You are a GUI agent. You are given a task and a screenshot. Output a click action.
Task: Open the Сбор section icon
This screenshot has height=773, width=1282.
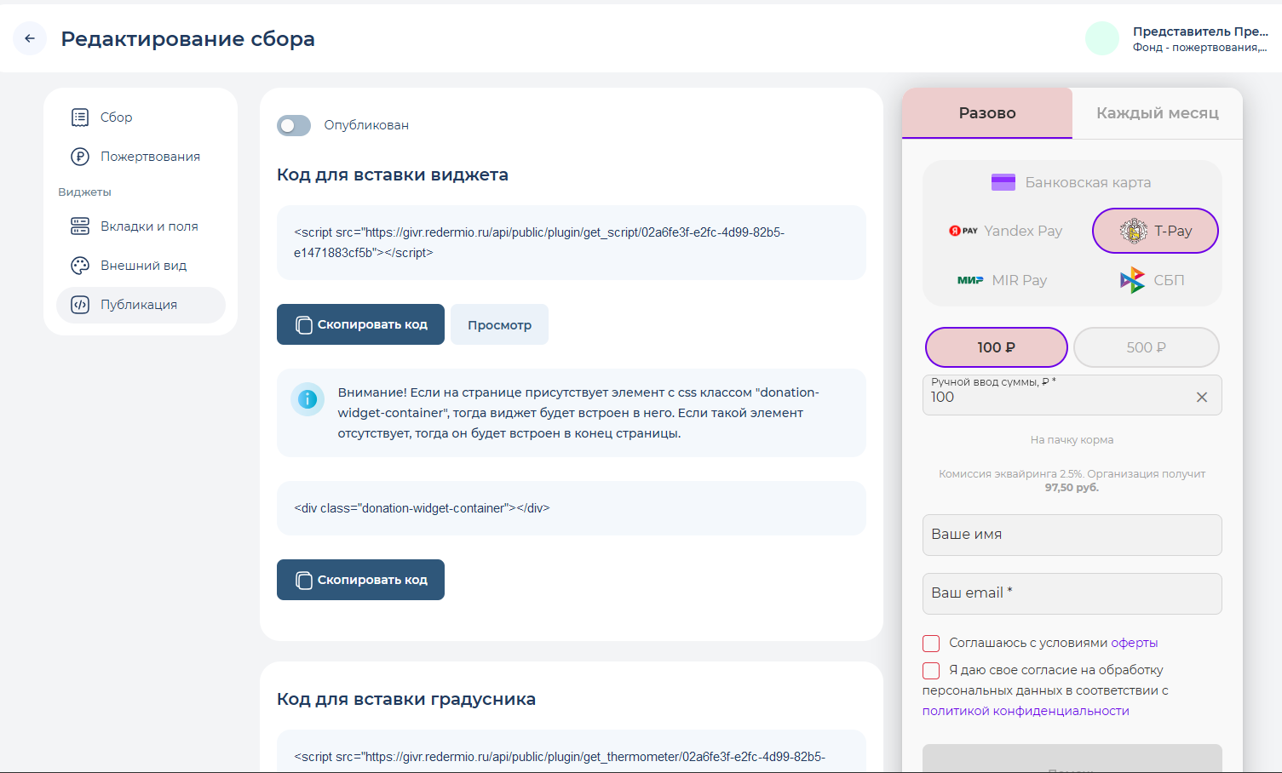80,117
